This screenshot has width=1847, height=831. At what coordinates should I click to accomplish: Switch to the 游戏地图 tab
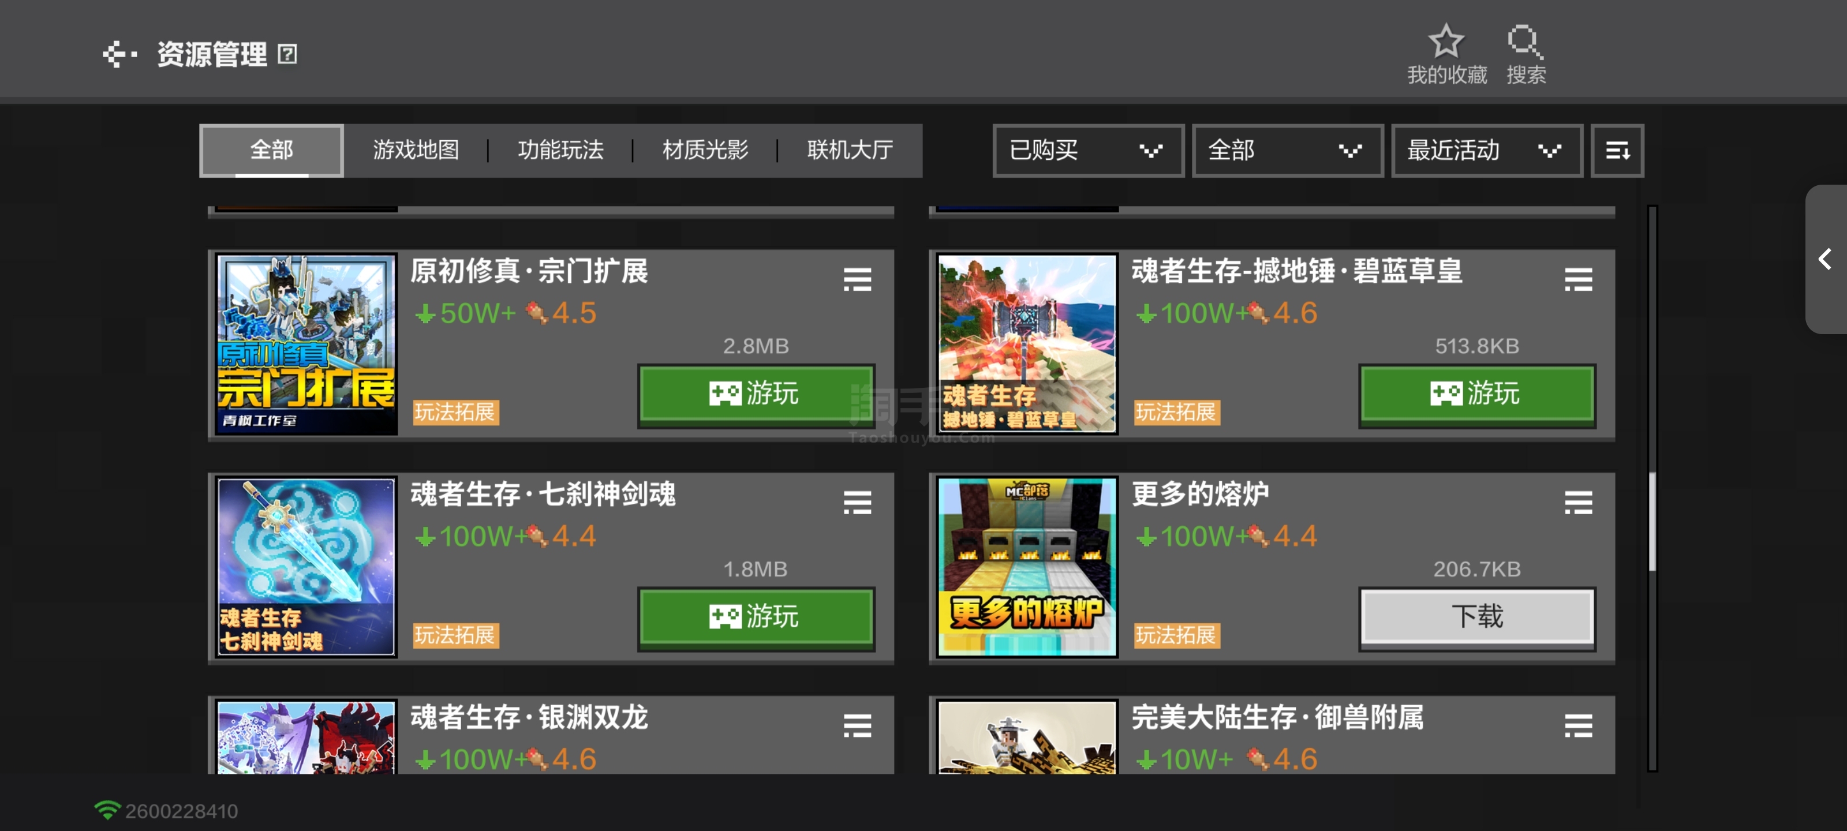pos(416,151)
